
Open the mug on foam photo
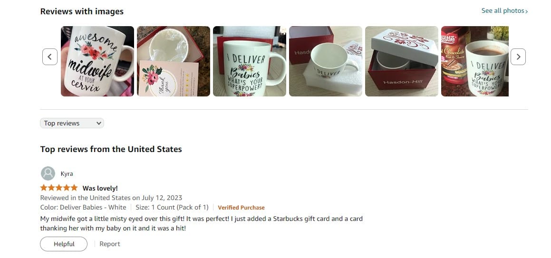tap(325, 61)
